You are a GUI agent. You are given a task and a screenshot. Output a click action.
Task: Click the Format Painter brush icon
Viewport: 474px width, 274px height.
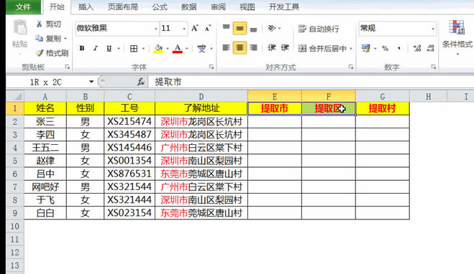40,53
